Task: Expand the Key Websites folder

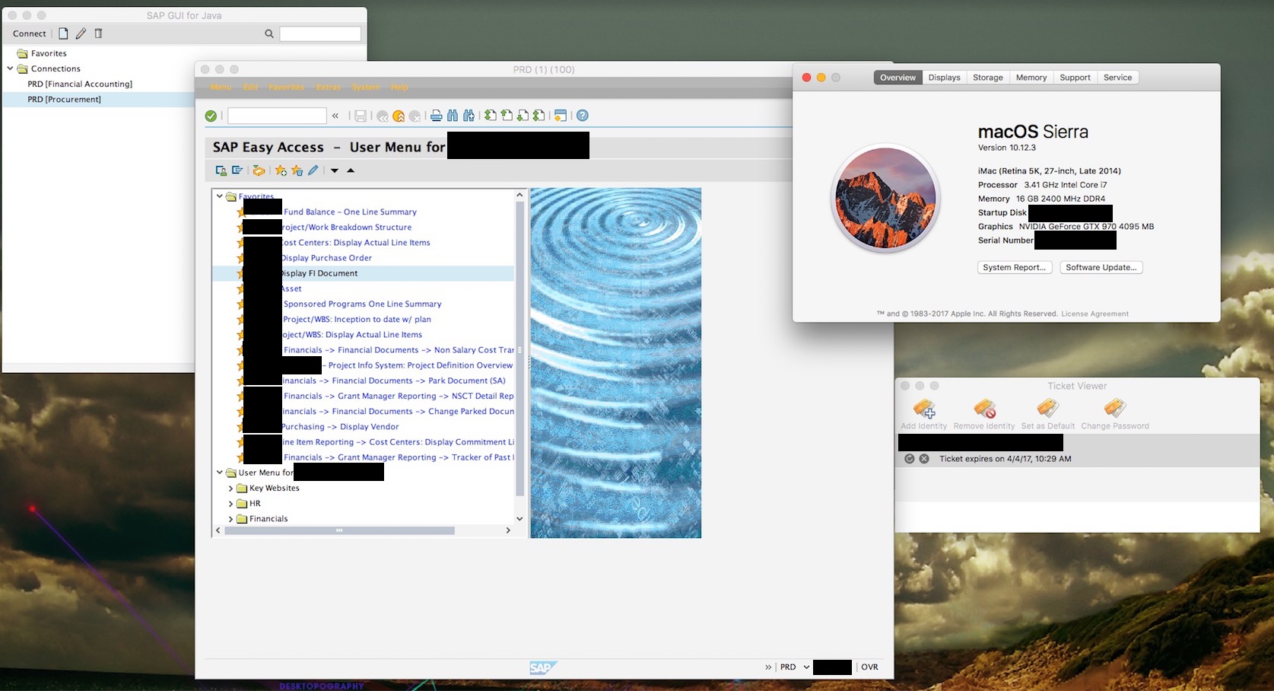Action: [x=230, y=489]
